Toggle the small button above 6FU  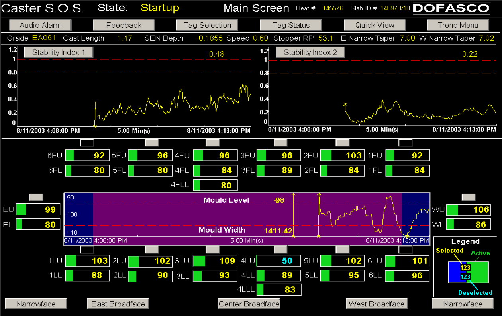pyautogui.click(x=87, y=142)
